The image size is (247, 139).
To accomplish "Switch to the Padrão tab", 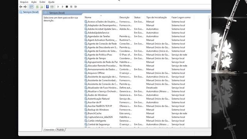I will [61, 130].
